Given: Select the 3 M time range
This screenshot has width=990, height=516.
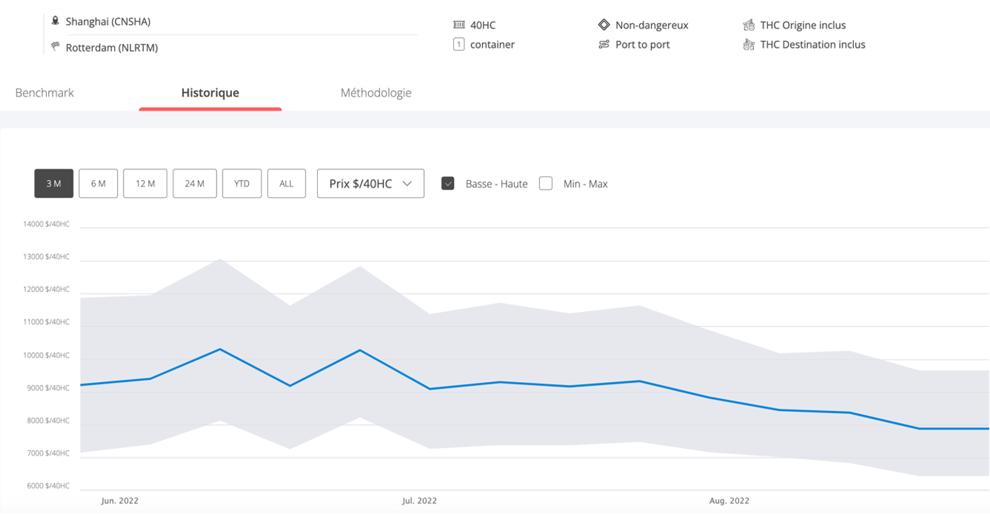Looking at the screenshot, I should [54, 184].
